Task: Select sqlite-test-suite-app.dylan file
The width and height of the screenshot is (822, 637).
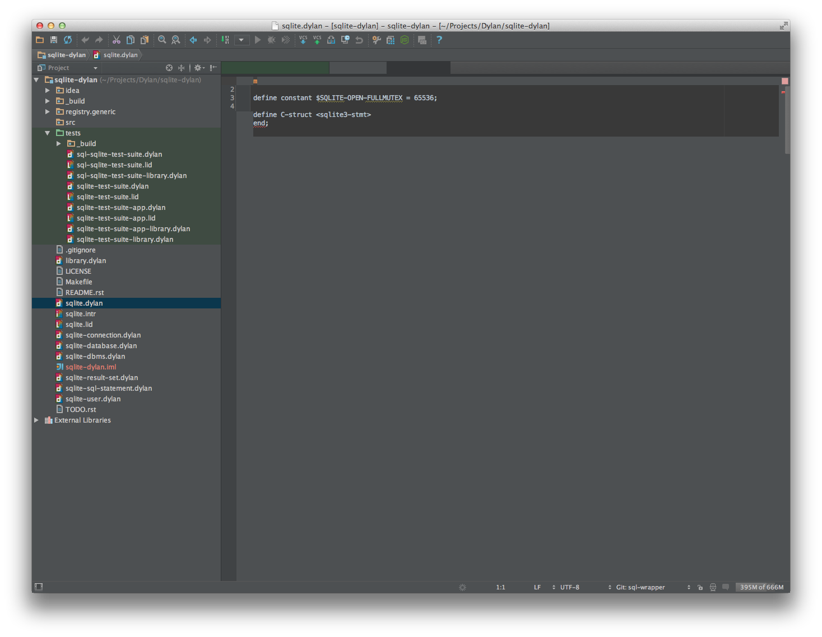Action: tap(126, 208)
